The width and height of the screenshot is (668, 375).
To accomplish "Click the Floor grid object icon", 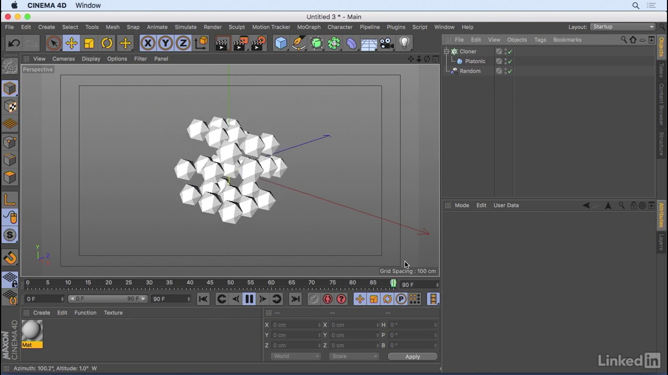I will click(x=369, y=43).
